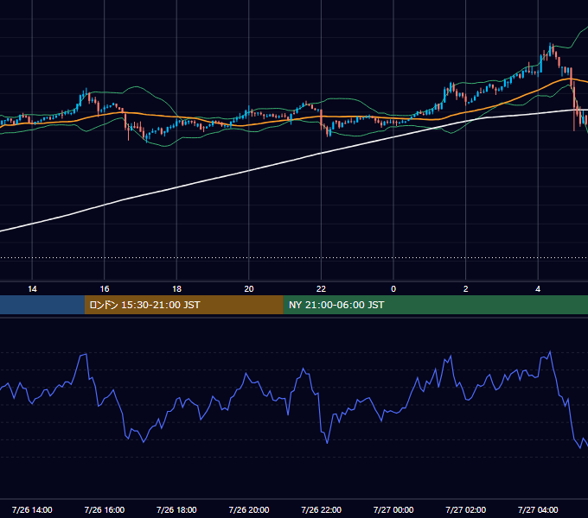
Task: Click the 7/26 18:00 time label
Action: (176, 509)
